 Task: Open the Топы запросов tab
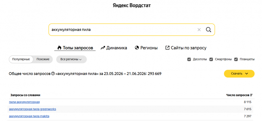75,48
